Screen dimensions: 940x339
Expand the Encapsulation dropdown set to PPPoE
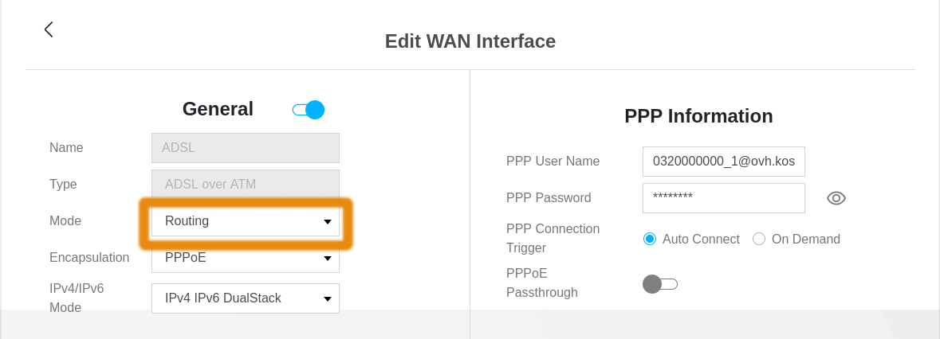click(x=246, y=259)
